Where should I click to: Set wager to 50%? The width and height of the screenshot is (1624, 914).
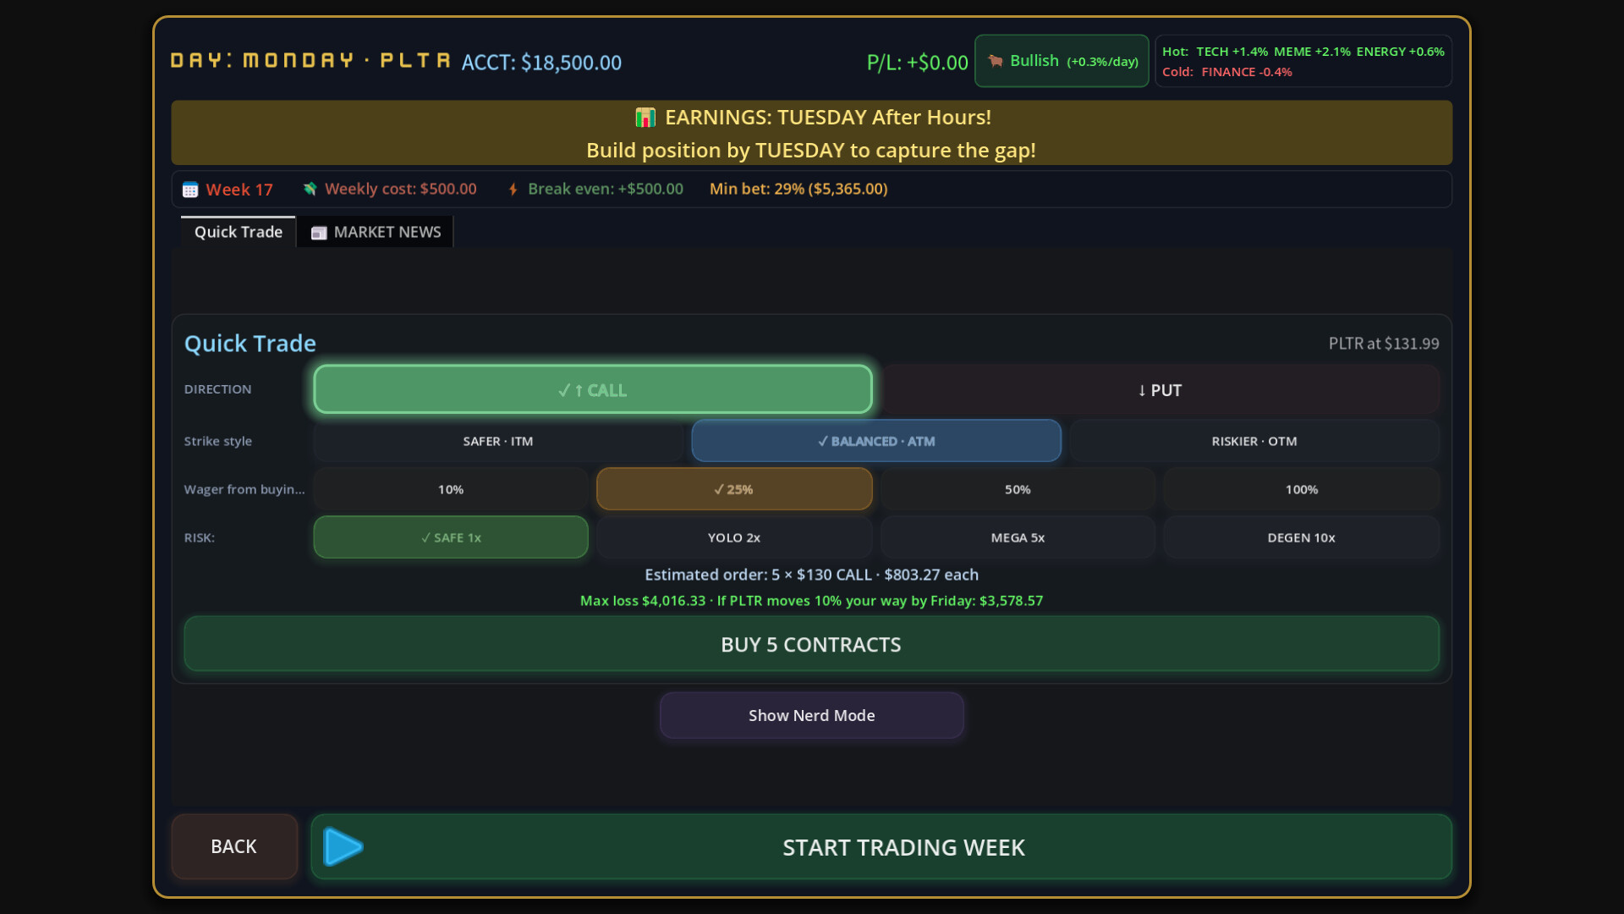[1018, 489]
